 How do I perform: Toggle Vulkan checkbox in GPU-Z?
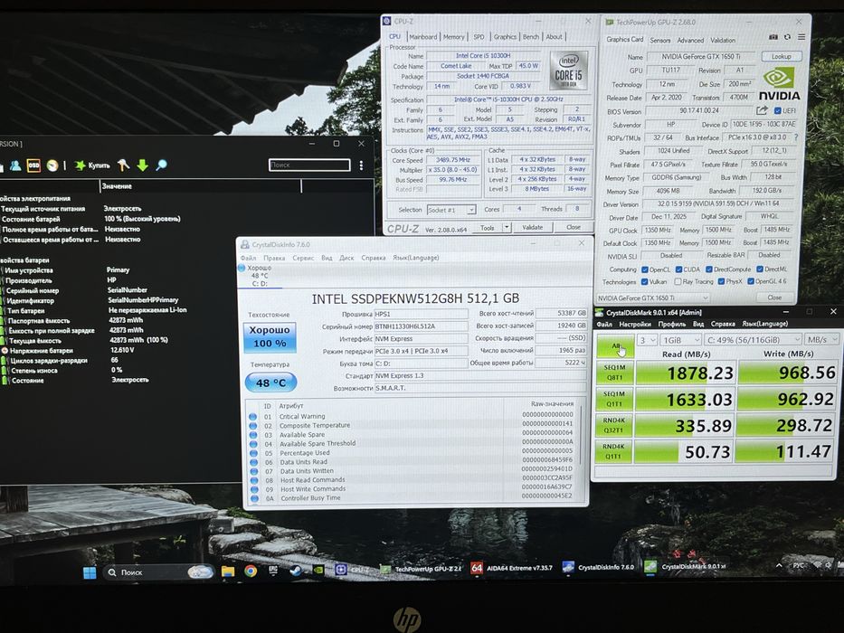[x=644, y=282]
